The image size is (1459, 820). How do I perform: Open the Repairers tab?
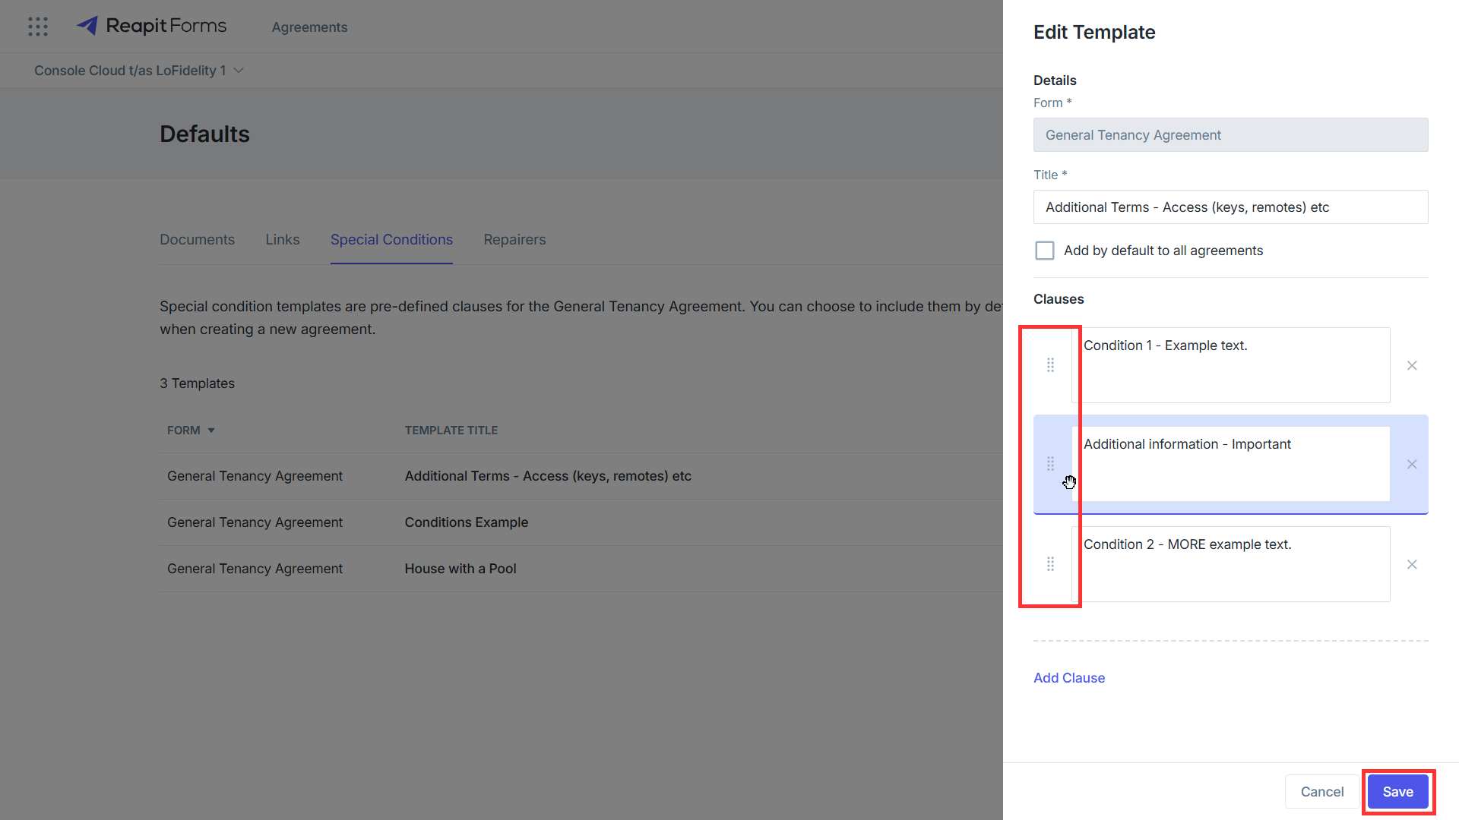pyautogui.click(x=514, y=240)
